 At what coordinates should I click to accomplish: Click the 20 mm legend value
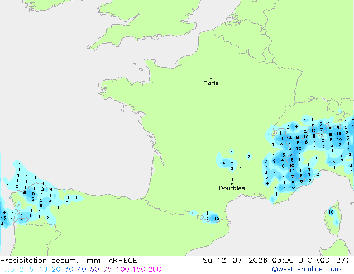pyautogui.click(x=56, y=270)
